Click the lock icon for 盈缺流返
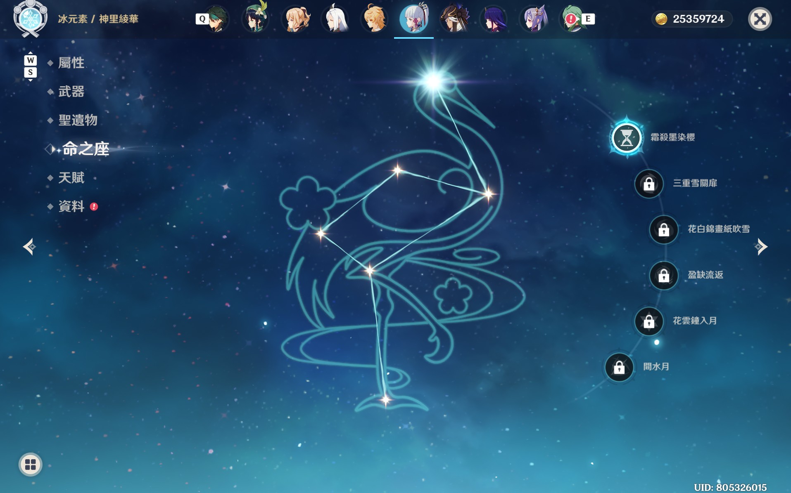This screenshot has width=791, height=493. (x=664, y=275)
